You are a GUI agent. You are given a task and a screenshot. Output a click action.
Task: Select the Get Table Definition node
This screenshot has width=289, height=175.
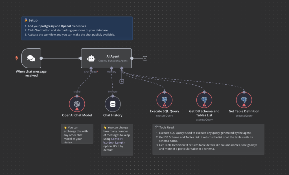tap(244, 100)
